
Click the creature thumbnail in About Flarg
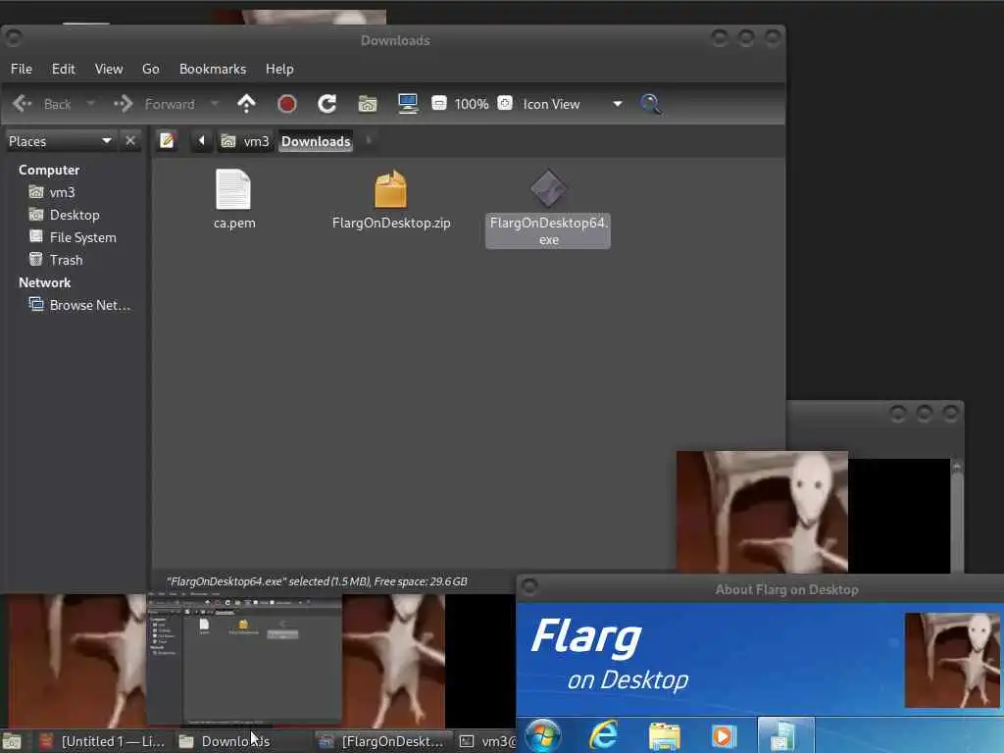point(951,660)
